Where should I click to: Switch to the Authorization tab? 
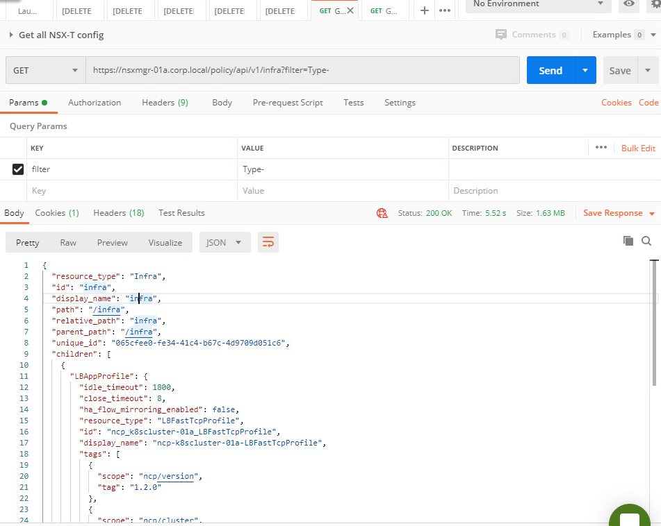[95, 103]
